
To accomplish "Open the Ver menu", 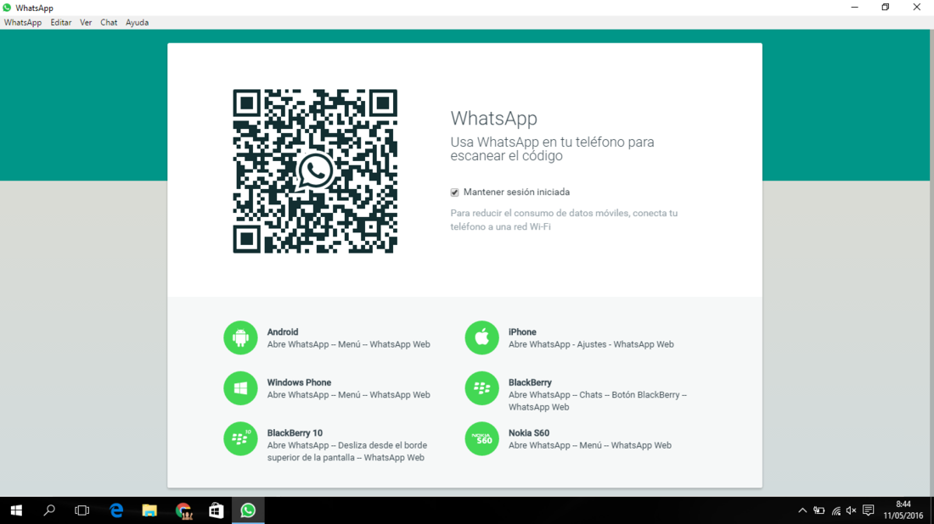I will pyautogui.click(x=86, y=23).
